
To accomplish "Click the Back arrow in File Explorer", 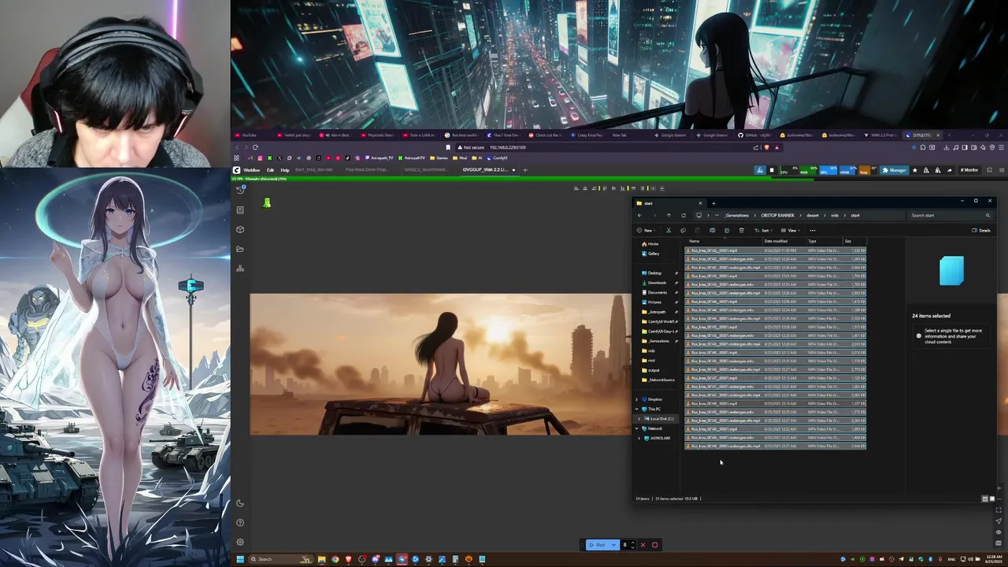I will pos(639,215).
